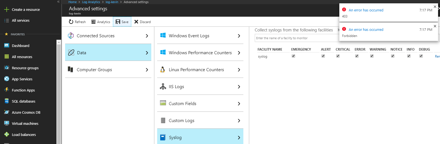
Task: Dismiss the 403 error notification
Action: (435, 7)
